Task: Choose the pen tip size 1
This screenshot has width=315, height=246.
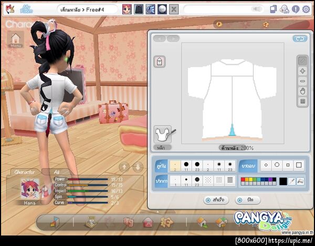Action: [175, 181]
